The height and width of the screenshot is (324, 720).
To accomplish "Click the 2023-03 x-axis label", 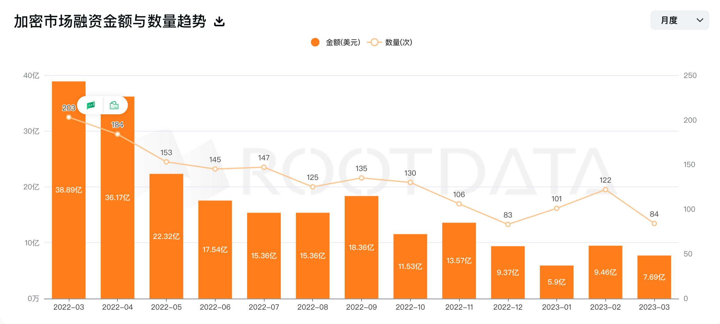I will tap(654, 307).
